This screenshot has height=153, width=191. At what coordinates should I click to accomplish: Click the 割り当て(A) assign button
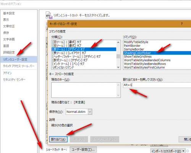tap(58, 139)
